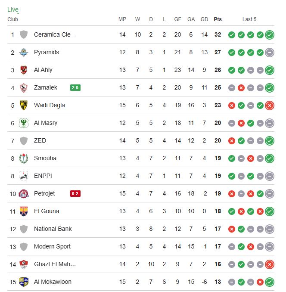This screenshot has height=292, width=286.
Task: Click Ceramica Cleopatra's latest win result icon
Action: point(270,35)
